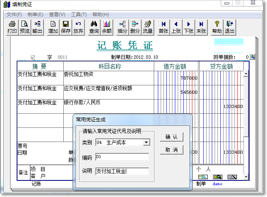Click the 打印 (Print) toolbar icon
267x197 pixels.
12,27
